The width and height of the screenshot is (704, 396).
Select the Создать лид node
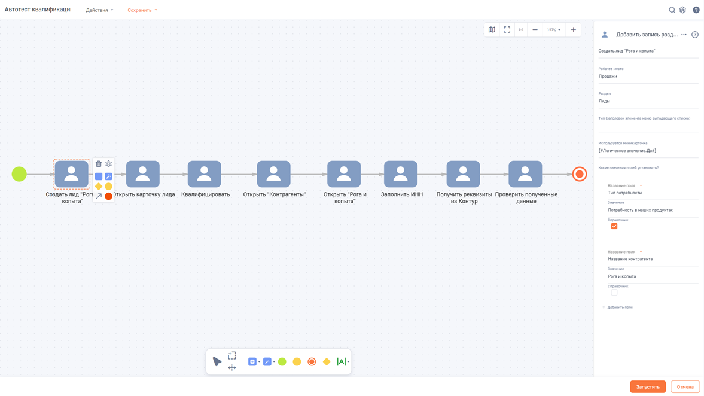71,174
